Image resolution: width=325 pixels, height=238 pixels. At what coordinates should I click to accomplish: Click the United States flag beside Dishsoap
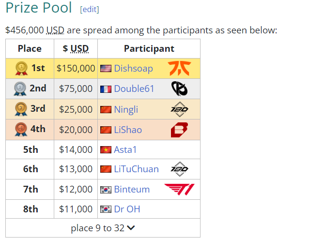[106, 69]
